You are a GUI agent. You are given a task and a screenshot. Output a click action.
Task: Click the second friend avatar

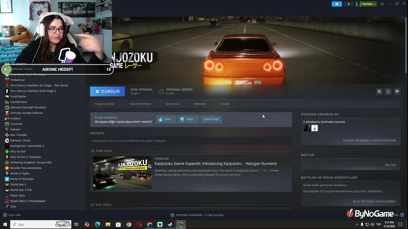pos(315,128)
